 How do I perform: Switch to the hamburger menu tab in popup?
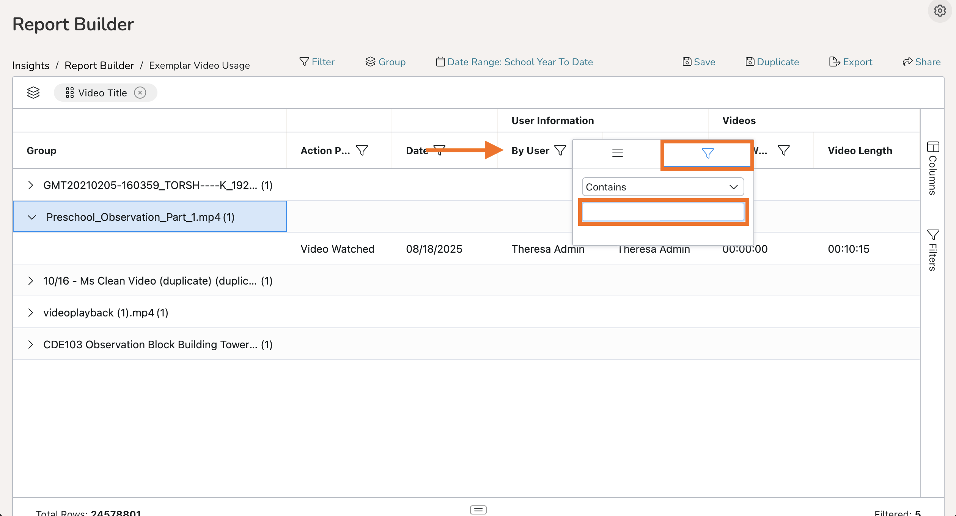click(x=617, y=153)
